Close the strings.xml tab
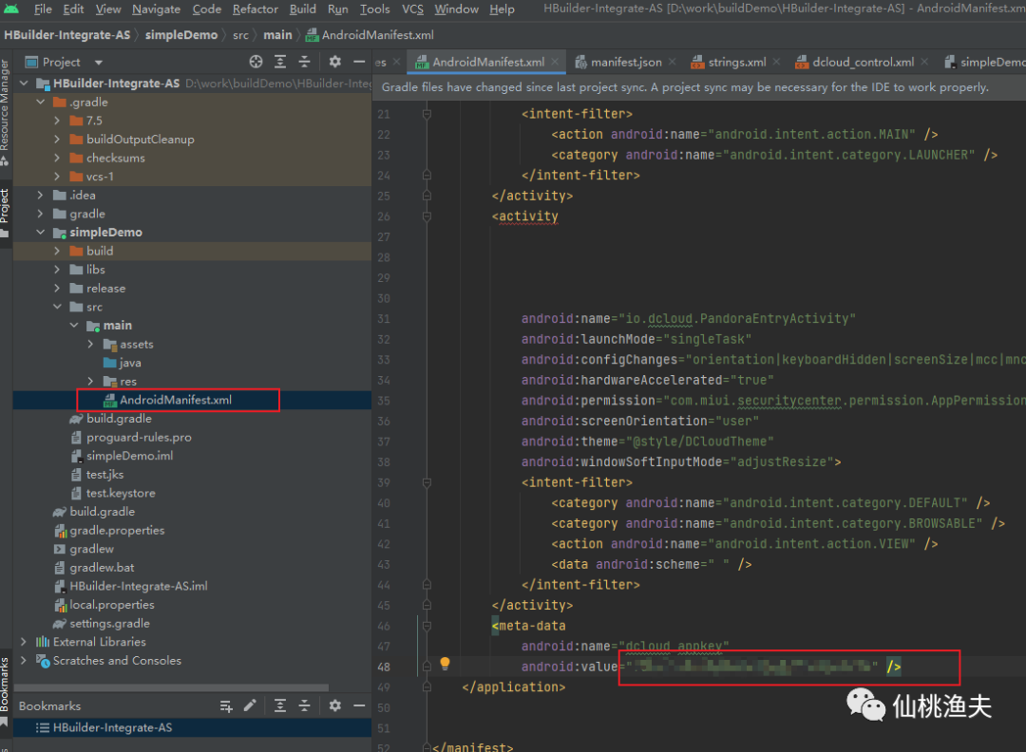1026x752 pixels. 777,62
